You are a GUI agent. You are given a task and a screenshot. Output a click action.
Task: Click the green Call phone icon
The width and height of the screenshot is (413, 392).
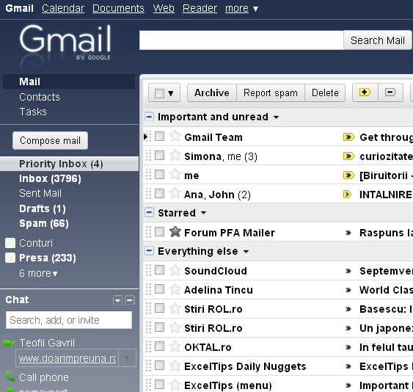click(x=10, y=377)
